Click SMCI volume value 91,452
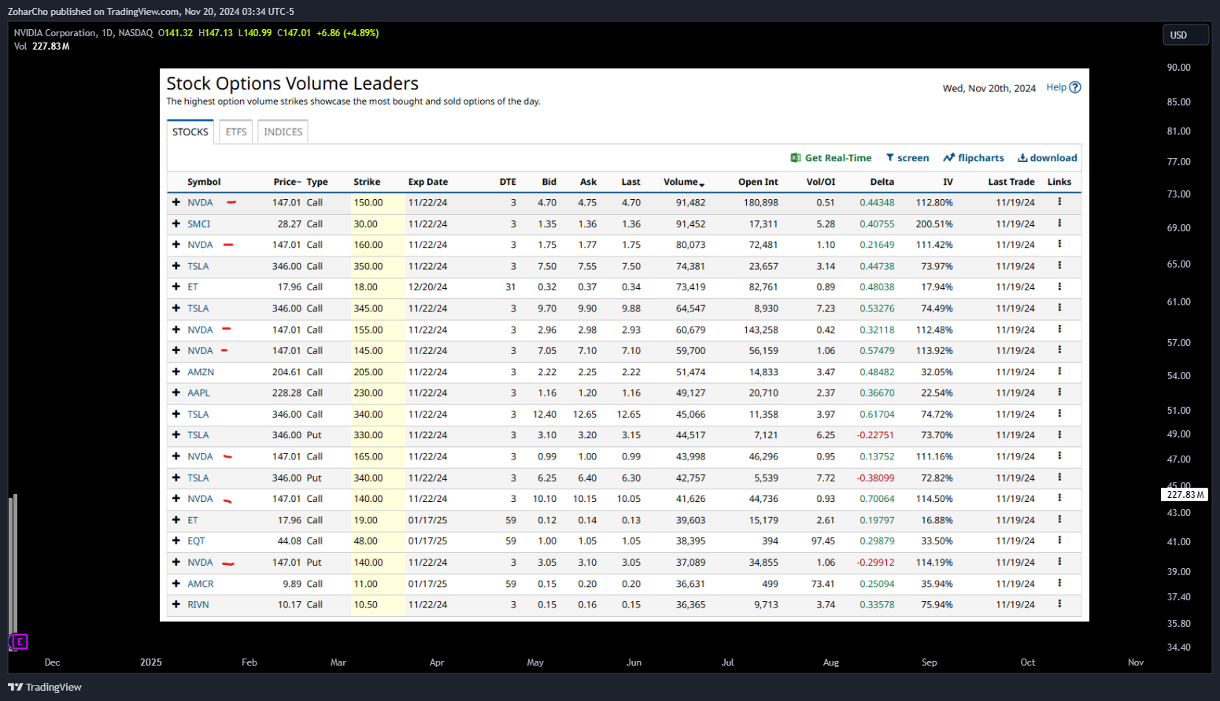Viewport: 1220px width, 701px height. click(x=690, y=224)
